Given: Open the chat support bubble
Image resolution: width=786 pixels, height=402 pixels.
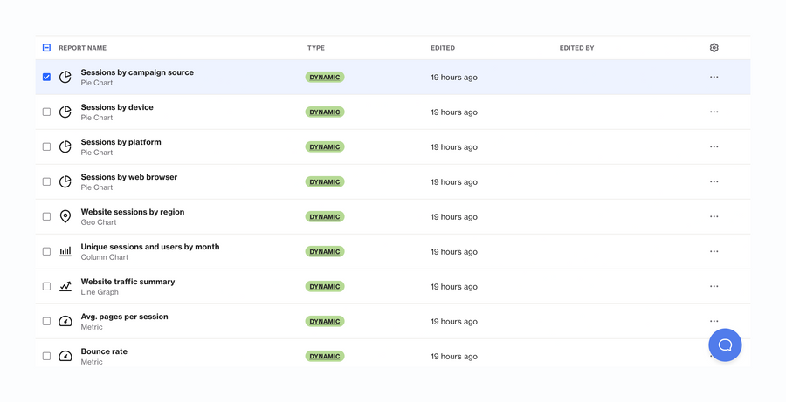Looking at the screenshot, I should coord(725,345).
